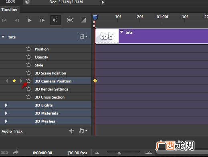
Task: Split clip with scissors icon
Action: click(70, 20)
